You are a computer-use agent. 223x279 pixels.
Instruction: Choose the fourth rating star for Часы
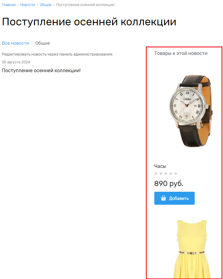point(171,174)
